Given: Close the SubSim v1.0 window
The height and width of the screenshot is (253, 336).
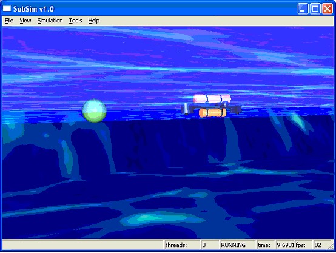Looking at the screenshot, I should pyautogui.click(x=328, y=8).
